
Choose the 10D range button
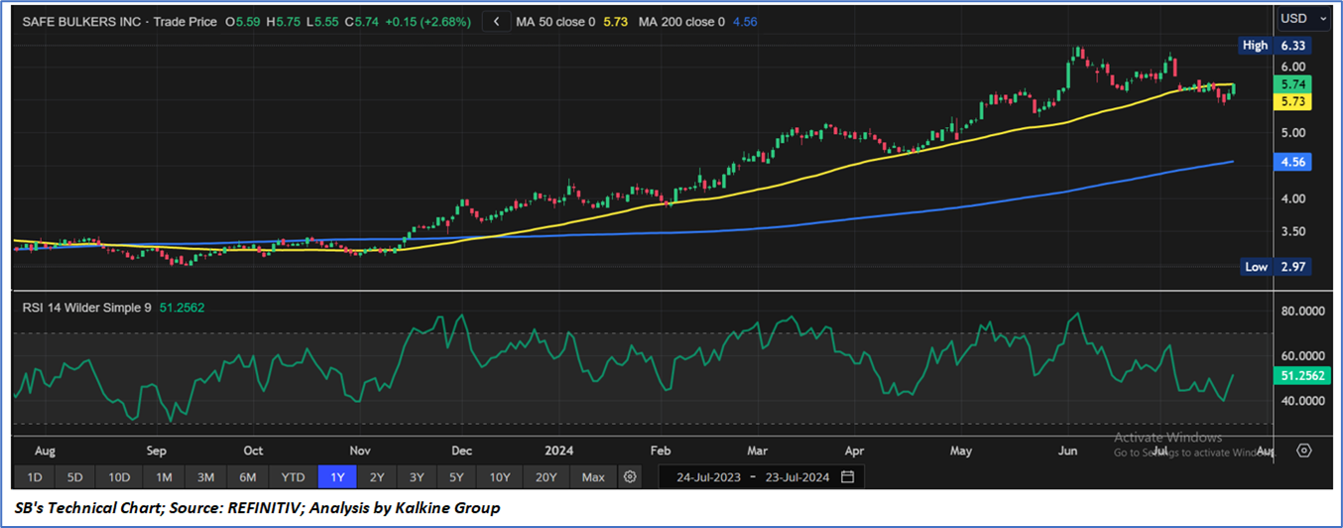119,477
